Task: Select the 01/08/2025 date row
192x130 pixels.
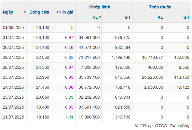Action: point(96,27)
